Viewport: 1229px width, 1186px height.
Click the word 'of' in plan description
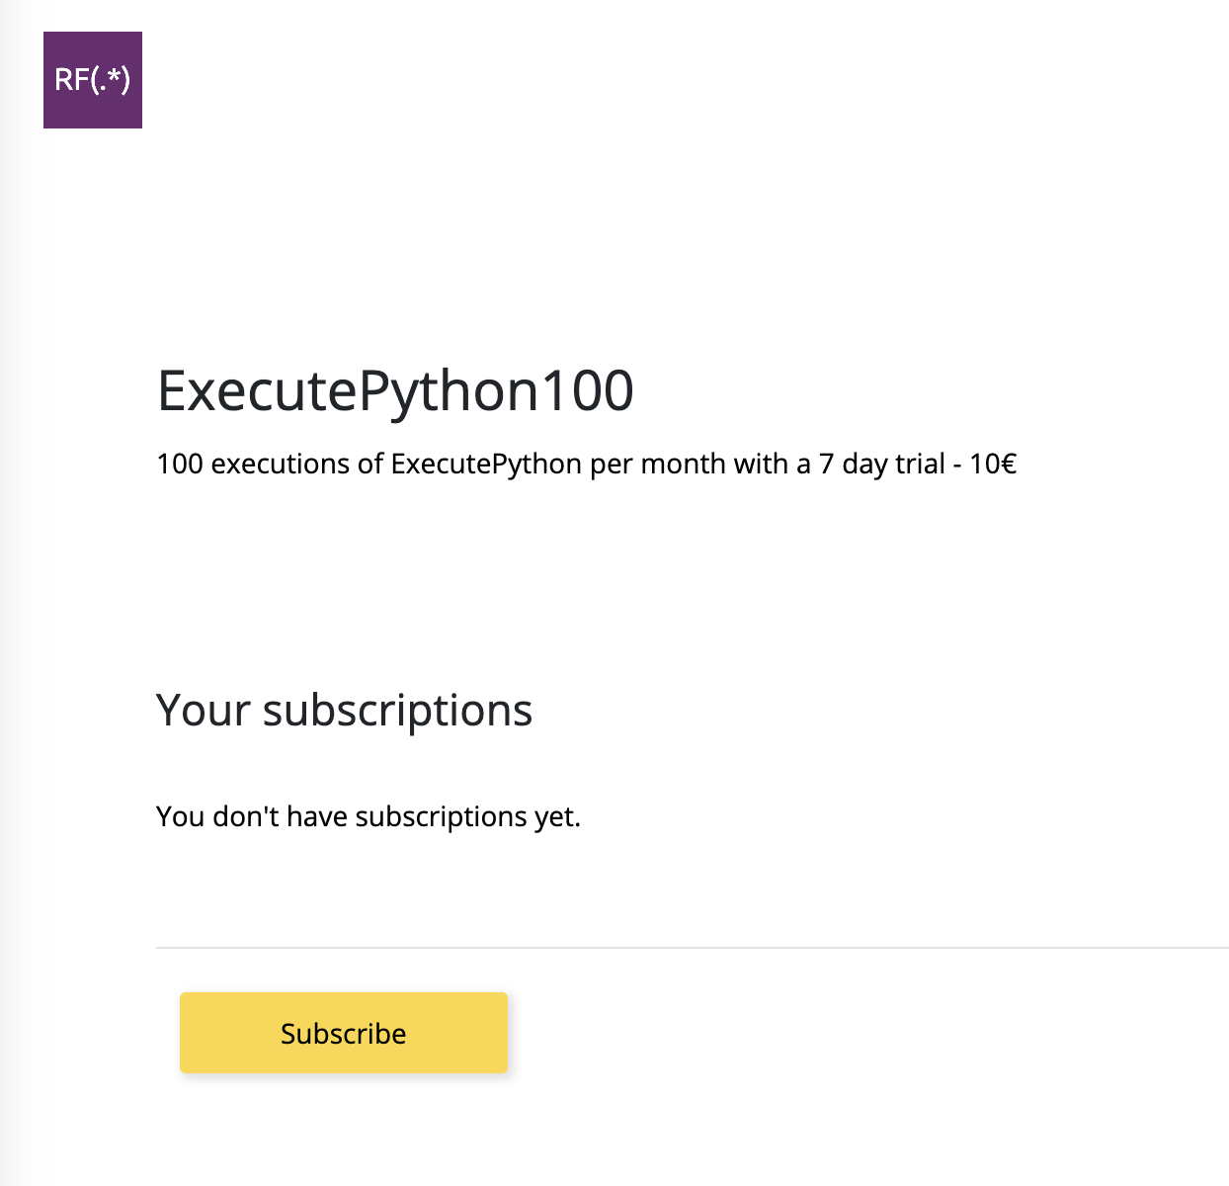(x=370, y=464)
